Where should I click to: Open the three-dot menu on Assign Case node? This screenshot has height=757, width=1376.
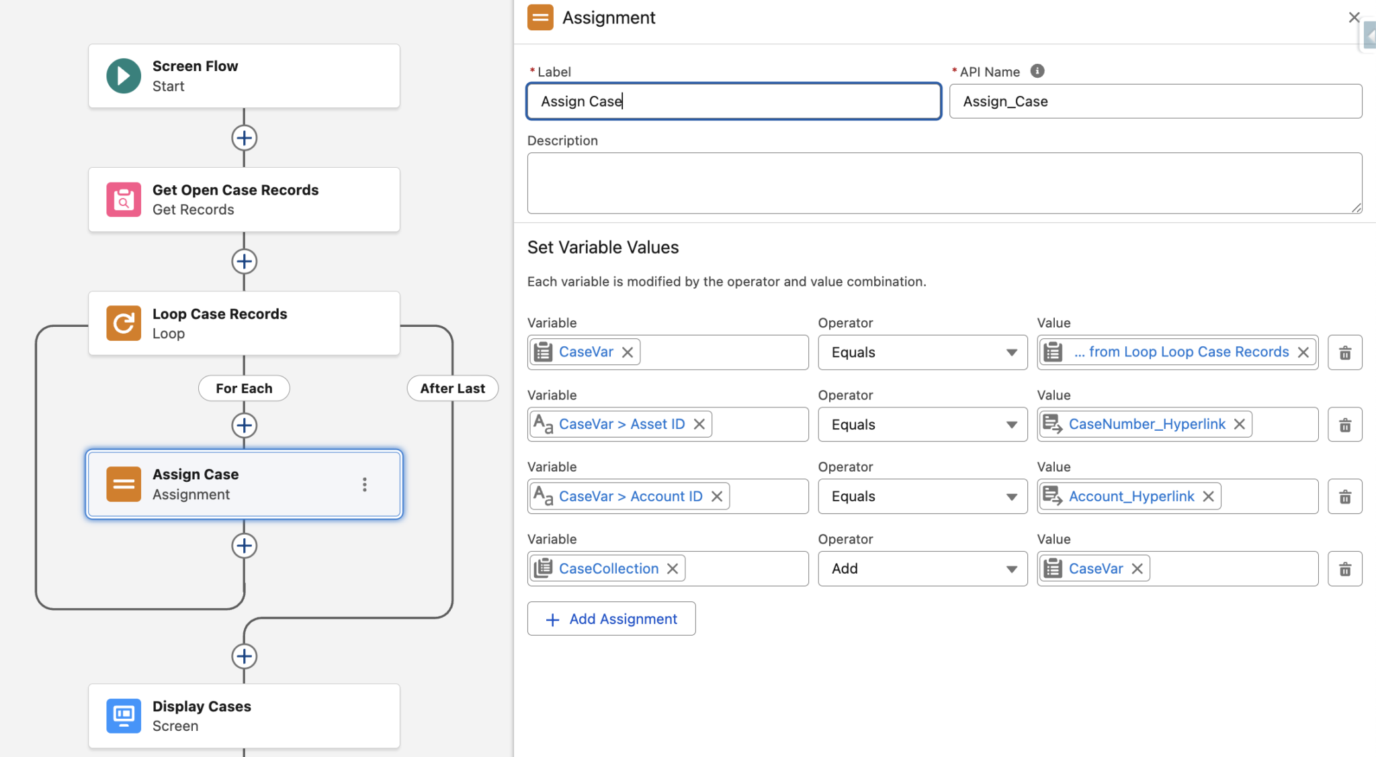(365, 484)
